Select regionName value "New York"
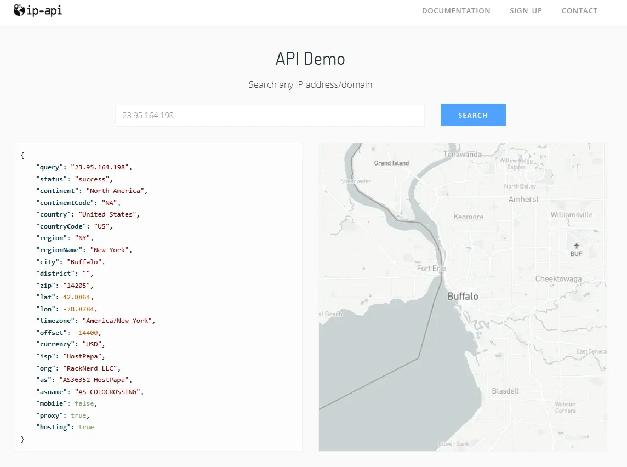Viewport: 627px width, 467px height. coord(110,250)
